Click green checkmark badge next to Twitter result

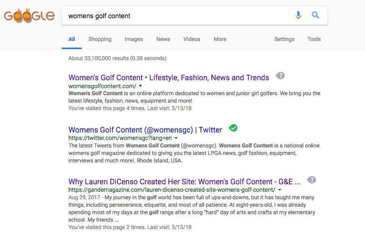coord(233,128)
